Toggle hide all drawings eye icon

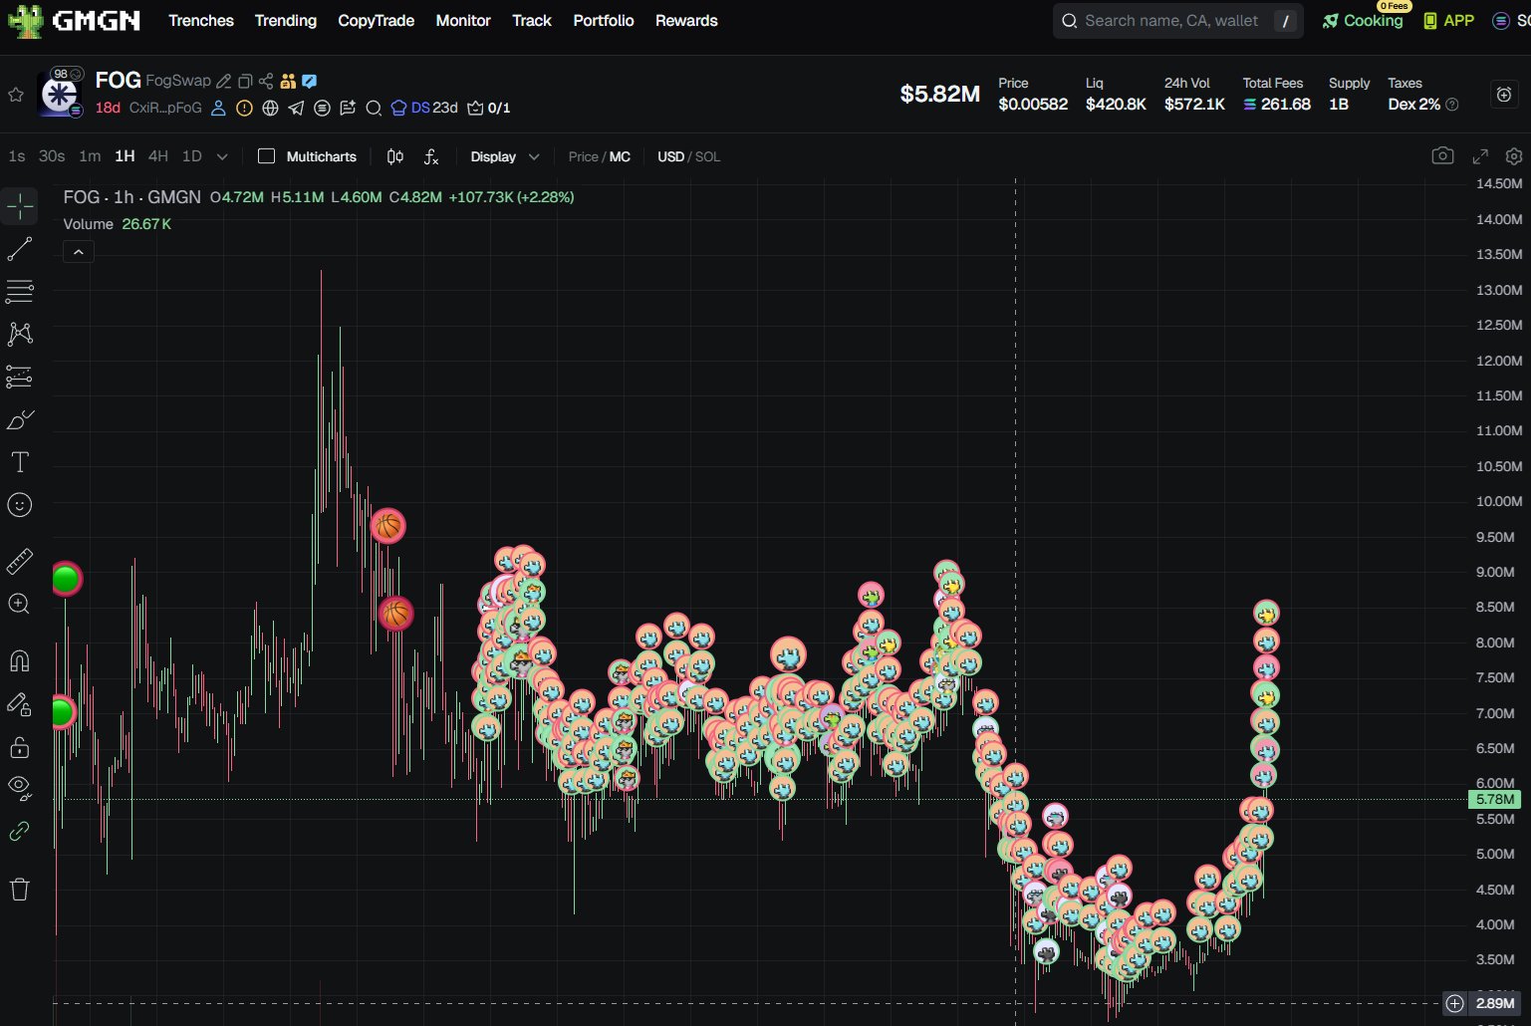[x=20, y=787]
